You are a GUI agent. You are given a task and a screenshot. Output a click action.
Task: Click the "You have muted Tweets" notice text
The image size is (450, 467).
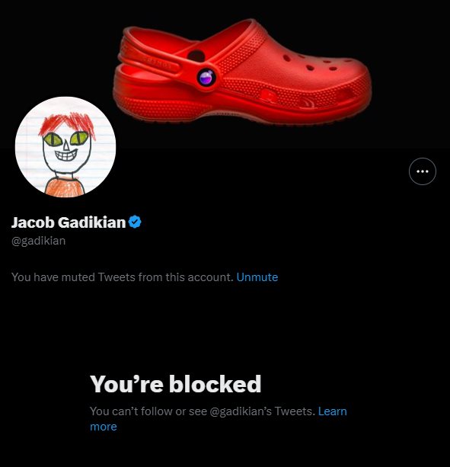[x=123, y=277]
